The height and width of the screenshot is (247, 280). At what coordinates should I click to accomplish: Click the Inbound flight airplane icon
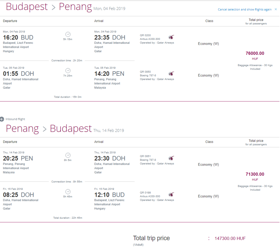[2, 119]
